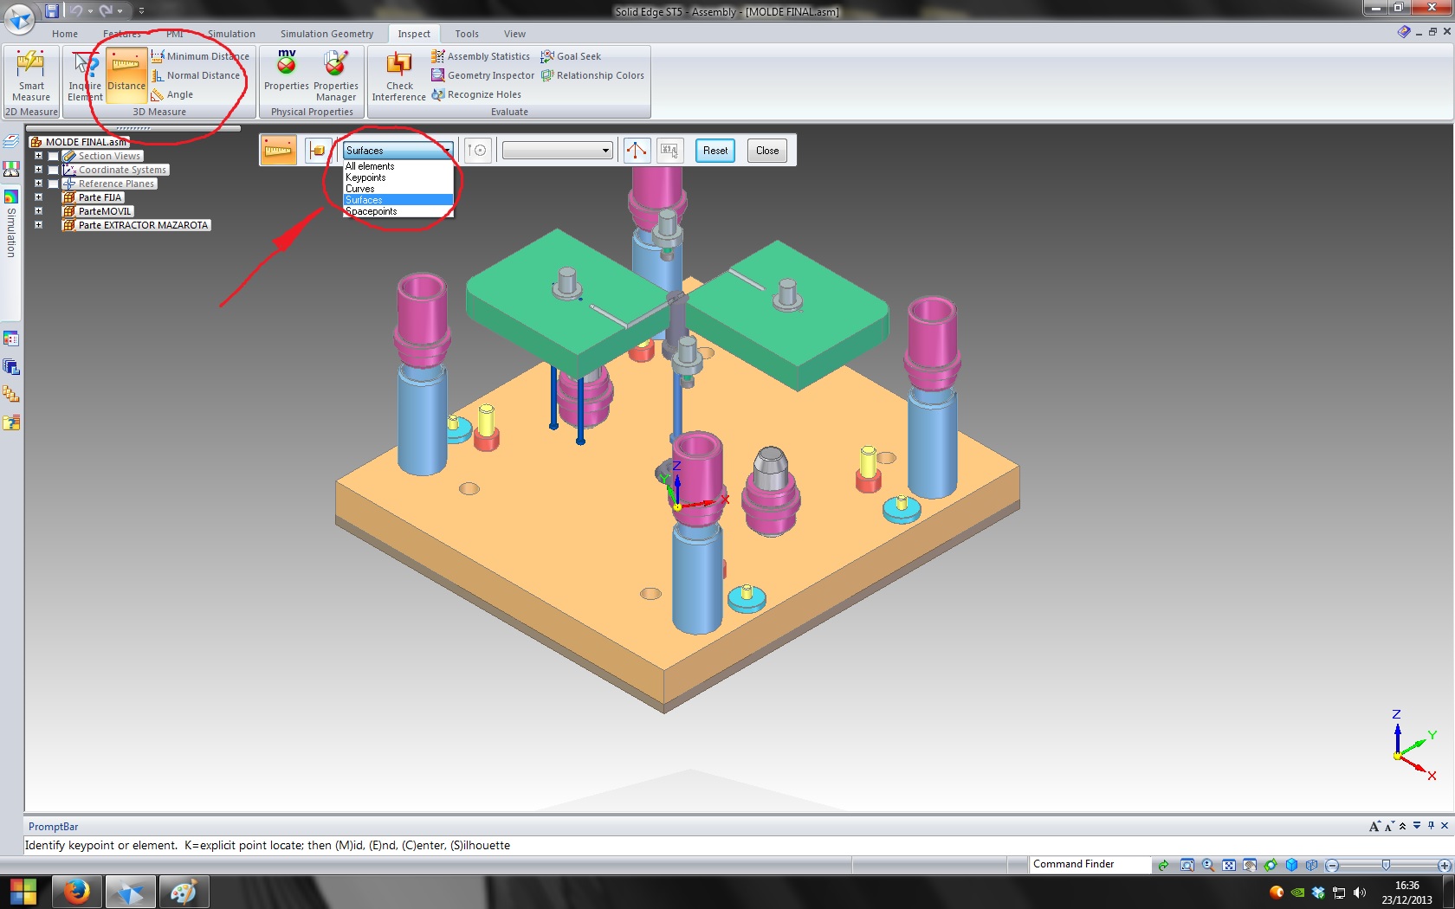Click the Close button in command bar
The width and height of the screenshot is (1455, 909).
(767, 151)
